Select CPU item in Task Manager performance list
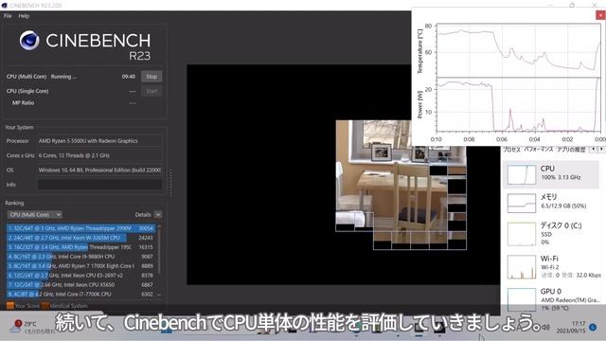Image resolution: width=606 pixels, height=341 pixels. [x=551, y=174]
